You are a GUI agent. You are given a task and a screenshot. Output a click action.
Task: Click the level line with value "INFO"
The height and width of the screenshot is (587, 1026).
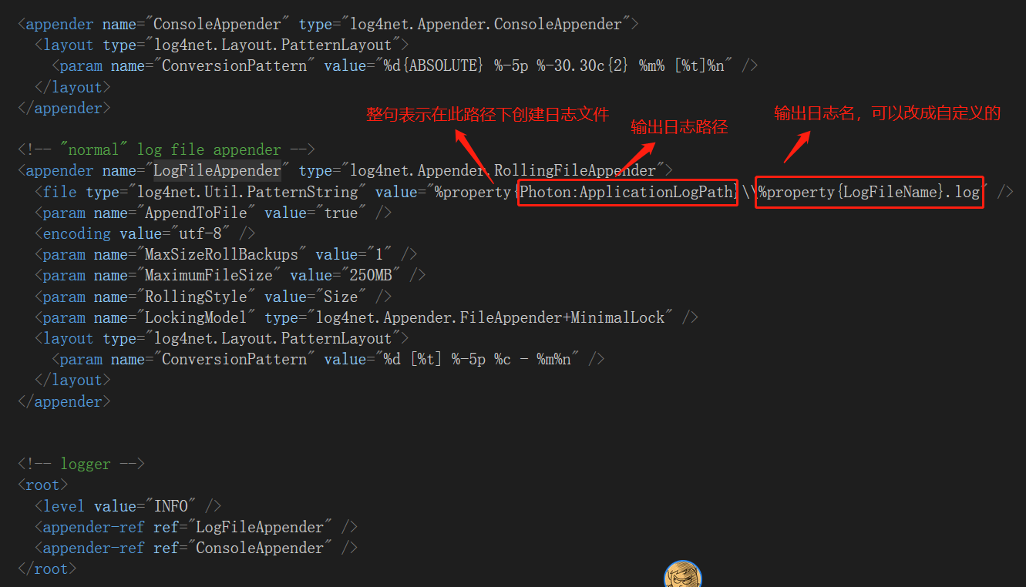point(128,506)
